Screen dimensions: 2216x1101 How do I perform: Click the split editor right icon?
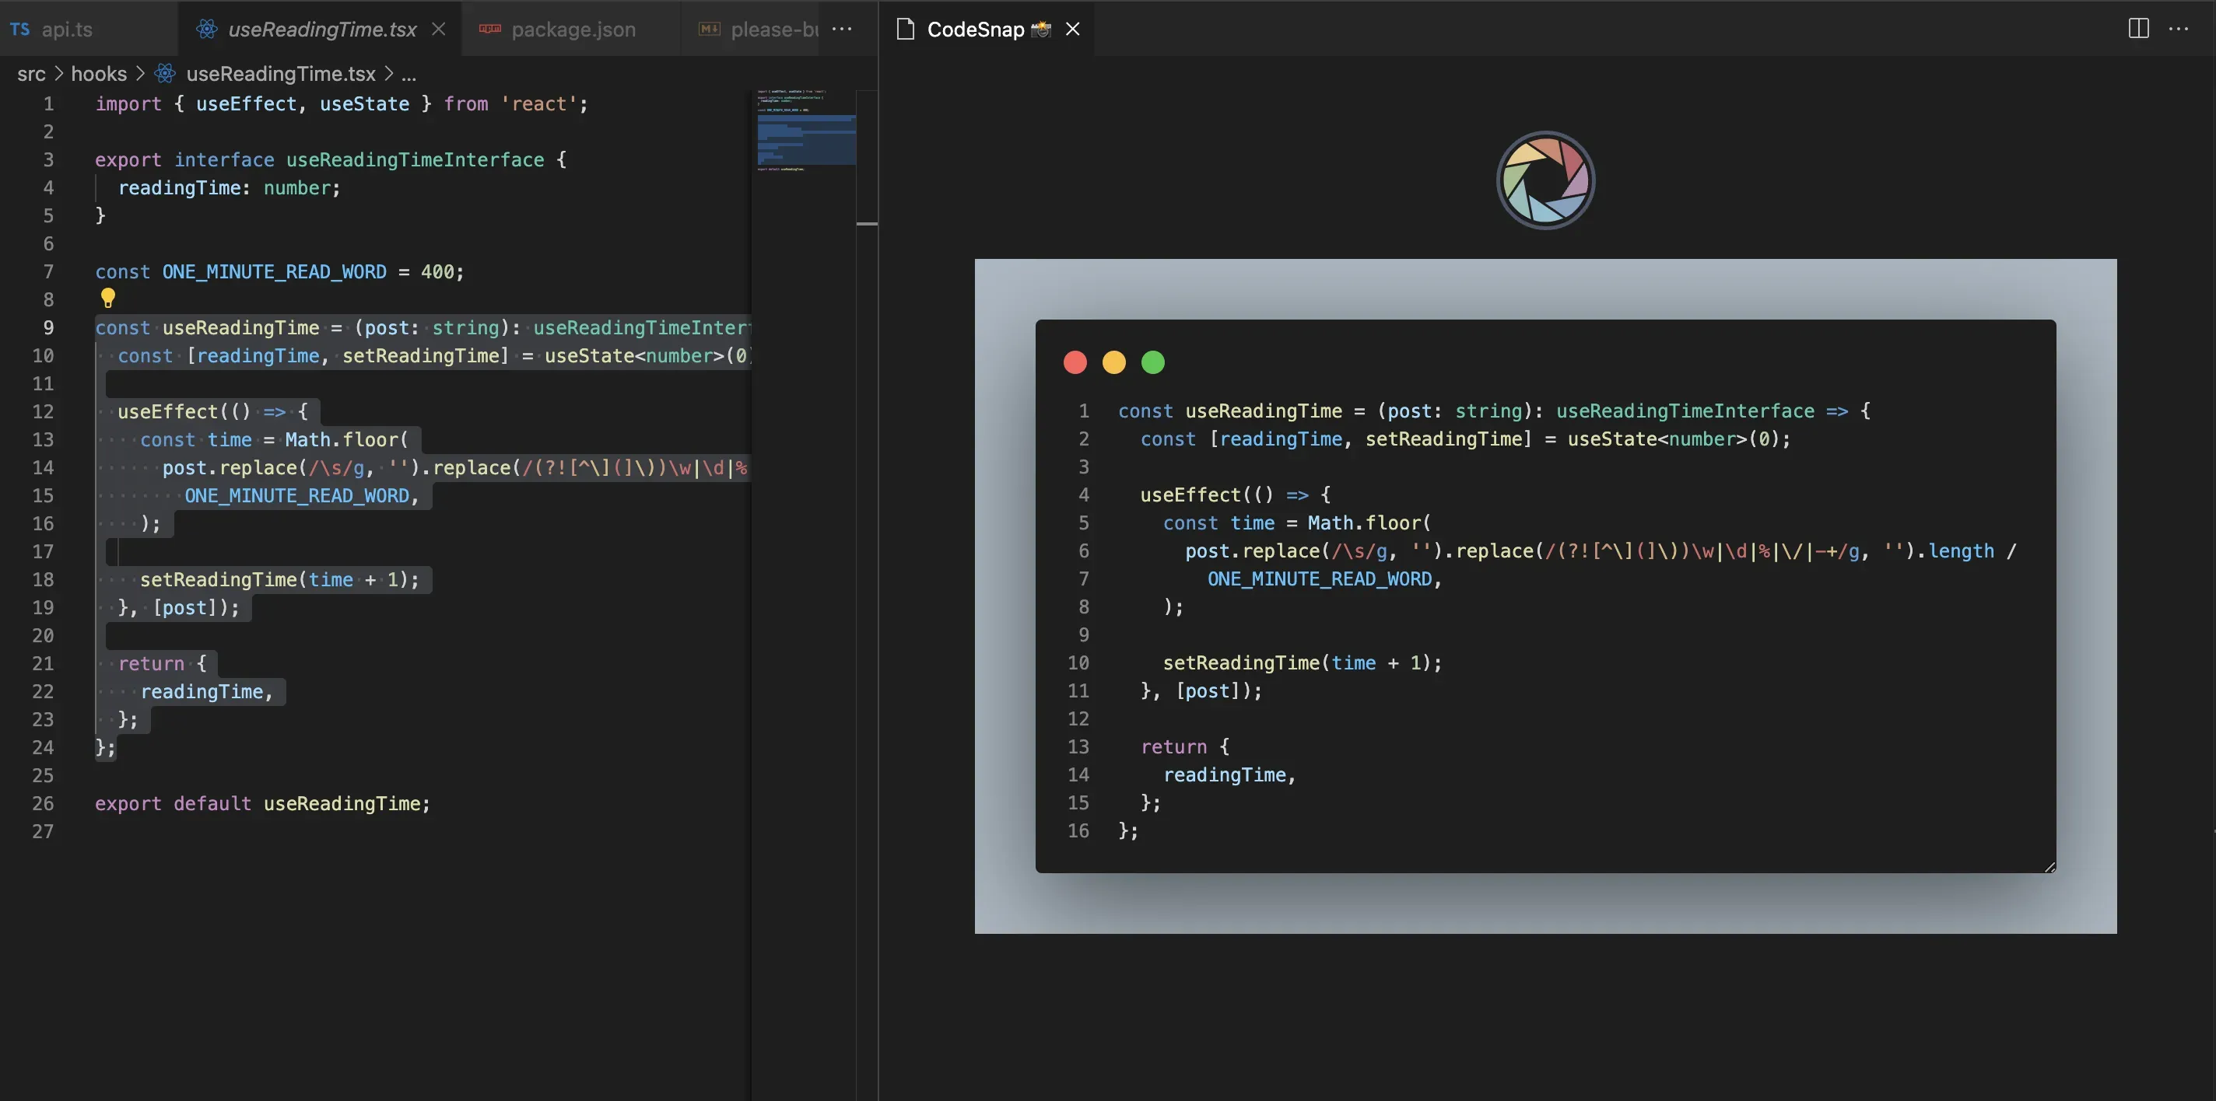pos(2137,28)
